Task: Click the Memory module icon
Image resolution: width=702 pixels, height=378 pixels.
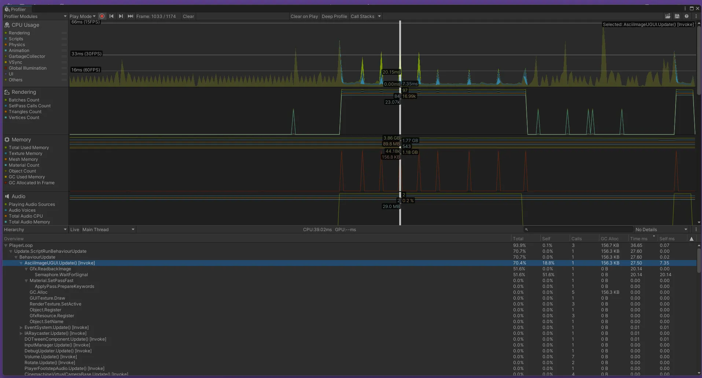Action: click(7, 140)
